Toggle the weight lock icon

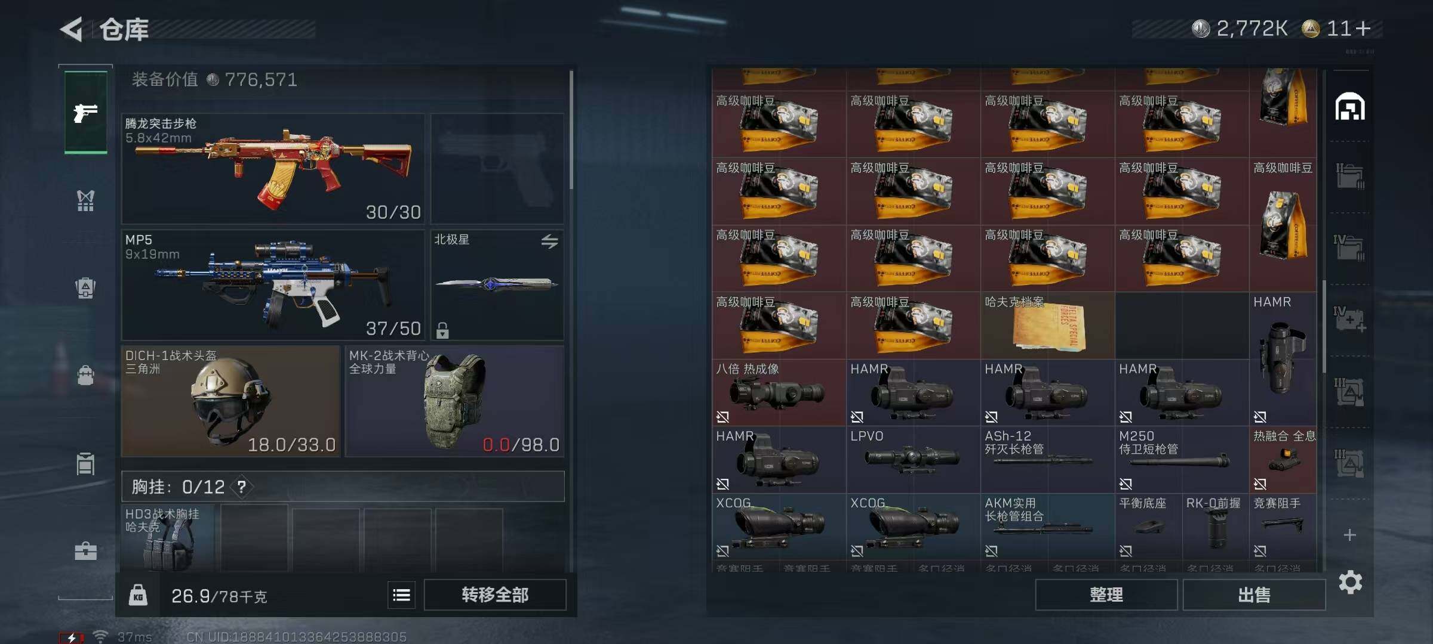tap(138, 595)
